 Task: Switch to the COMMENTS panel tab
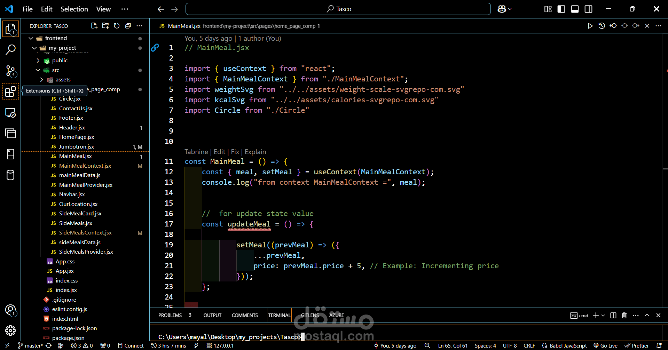coord(245,315)
